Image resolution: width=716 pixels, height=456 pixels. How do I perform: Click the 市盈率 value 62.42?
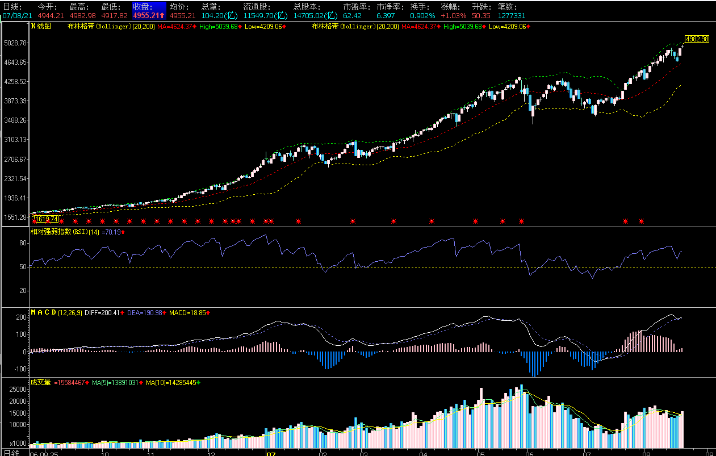pos(352,16)
